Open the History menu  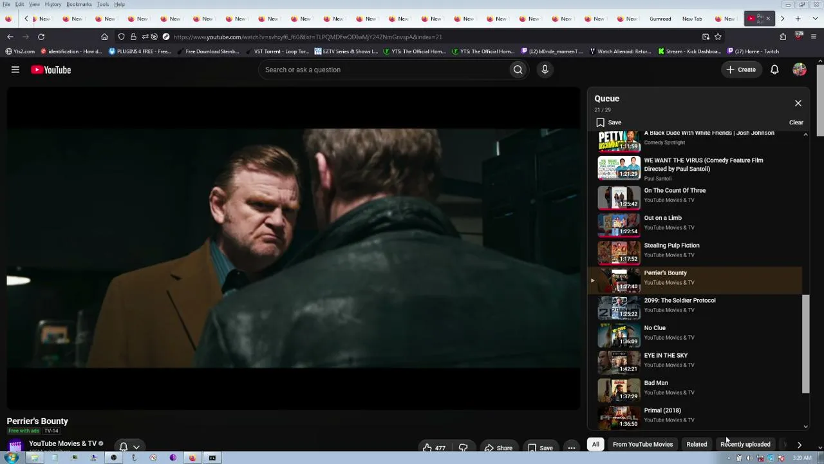pyautogui.click(x=53, y=5)
